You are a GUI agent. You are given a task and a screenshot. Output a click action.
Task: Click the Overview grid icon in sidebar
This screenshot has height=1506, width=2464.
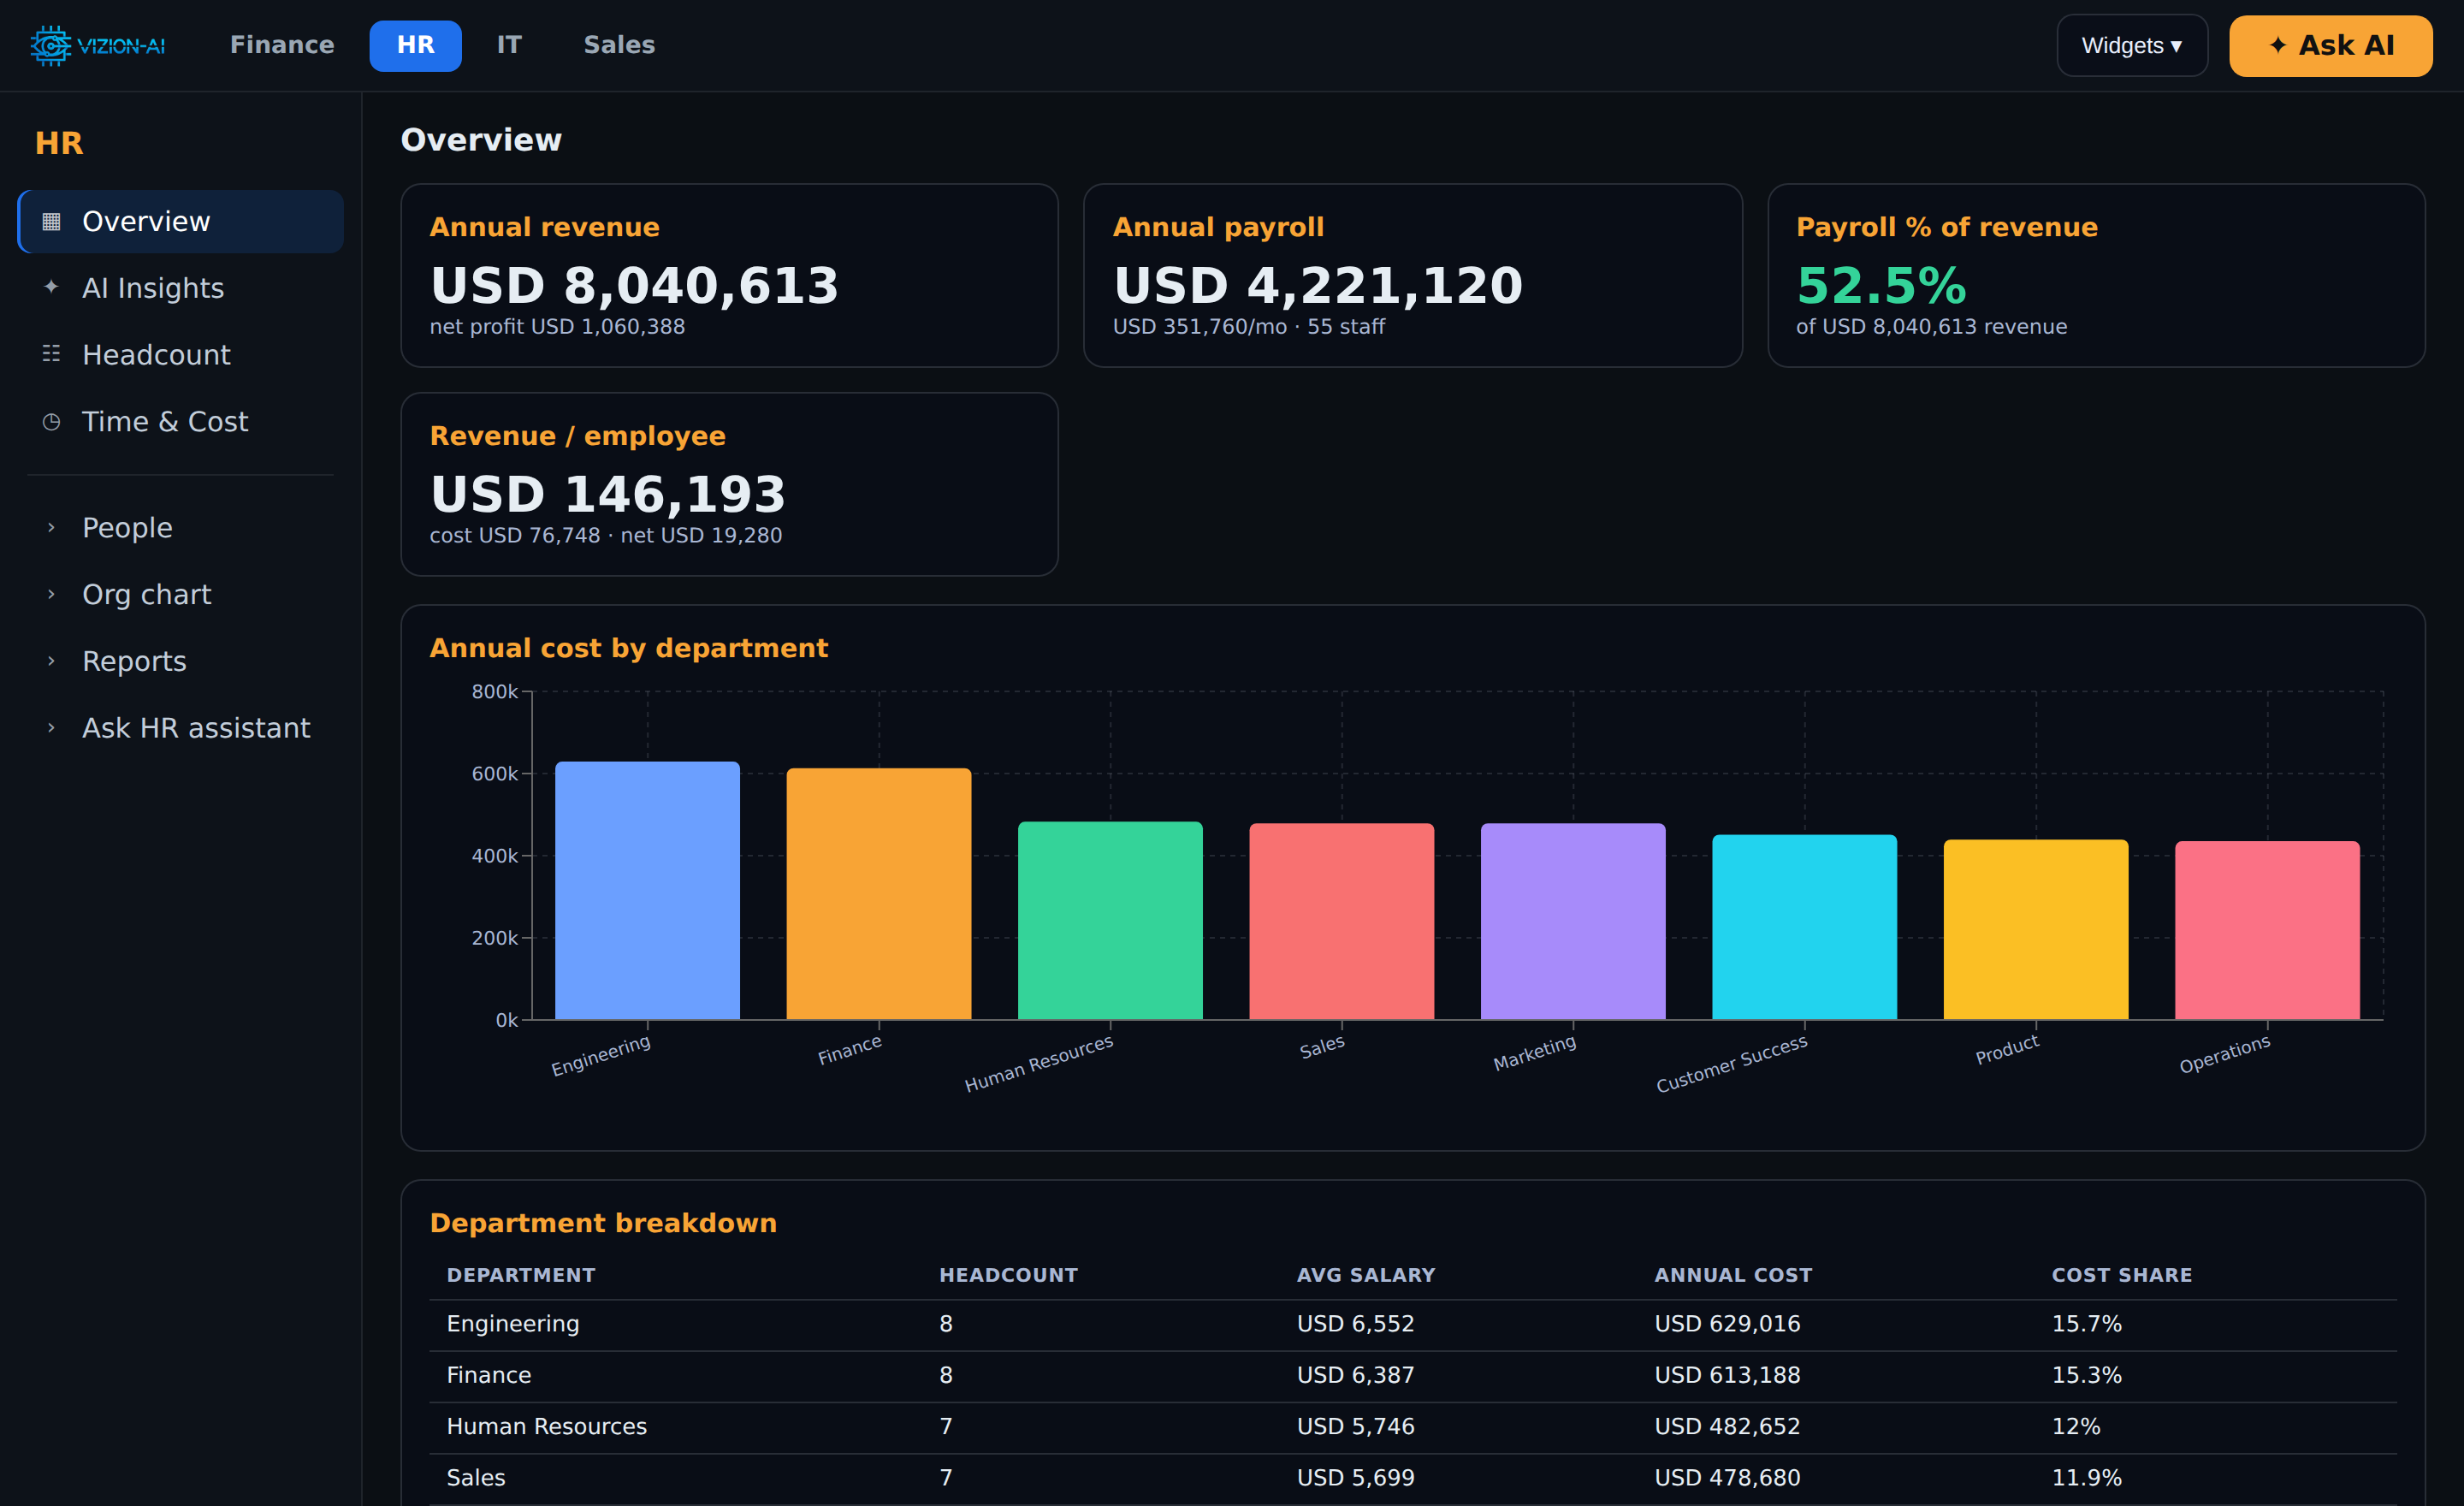[51, 221]
